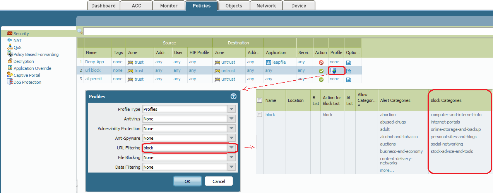Click untrust zone icon in url block row
The height and width of the screenshot is (193, 493).
pyautogui.click(x=217, y=71)
